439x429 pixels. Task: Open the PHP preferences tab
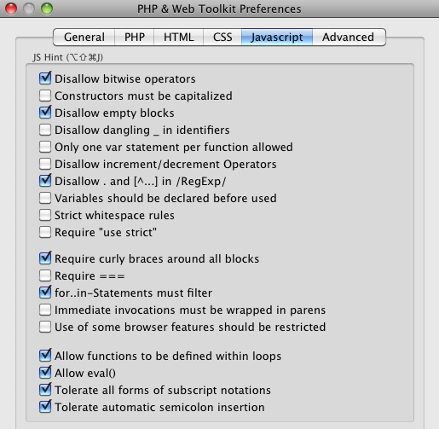point(135,37)
